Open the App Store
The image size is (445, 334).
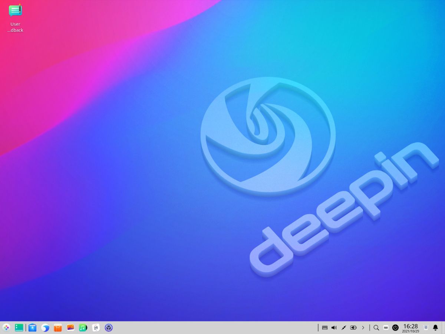click(x=57, y=328)
